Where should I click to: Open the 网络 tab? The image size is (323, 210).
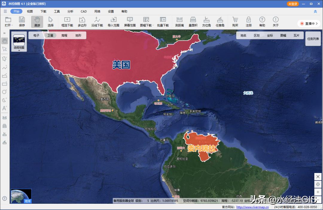(97, 11)
